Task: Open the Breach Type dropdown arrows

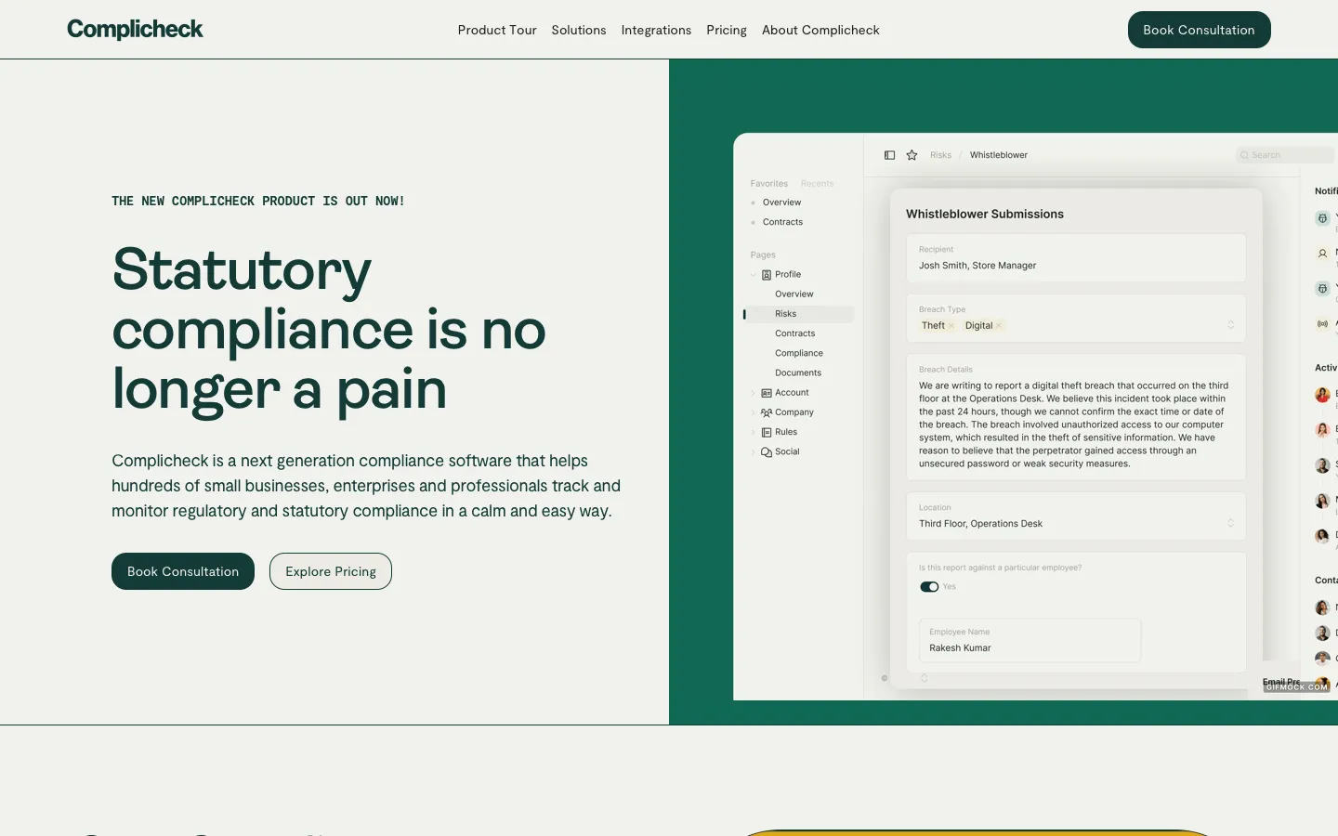Action: [x=1231, y=325]
